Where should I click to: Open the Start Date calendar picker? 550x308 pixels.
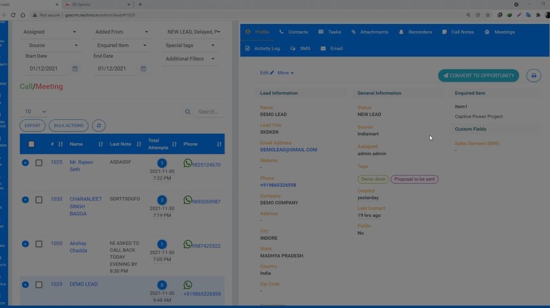(75, 68)
